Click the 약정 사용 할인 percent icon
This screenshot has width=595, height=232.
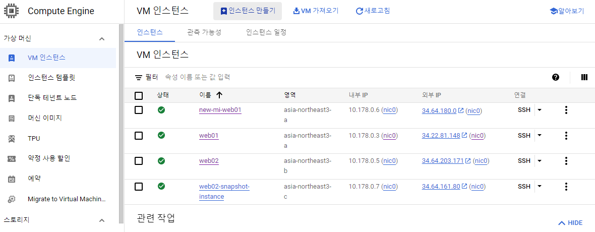(x=12, y=159)
